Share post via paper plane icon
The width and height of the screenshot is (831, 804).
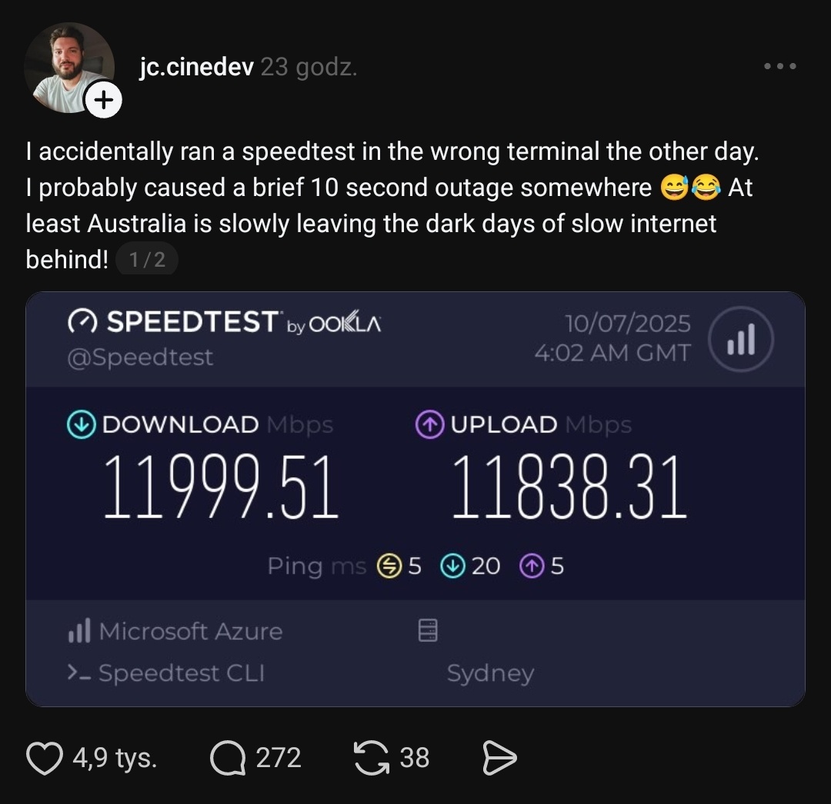pos(499,759)
